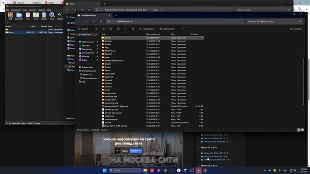
Task: Select the Homes folder row in WinRAR
Action: coord(34,32)
